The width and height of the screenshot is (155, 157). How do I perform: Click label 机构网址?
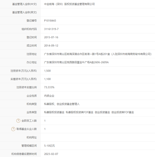[x=32, y=137]
